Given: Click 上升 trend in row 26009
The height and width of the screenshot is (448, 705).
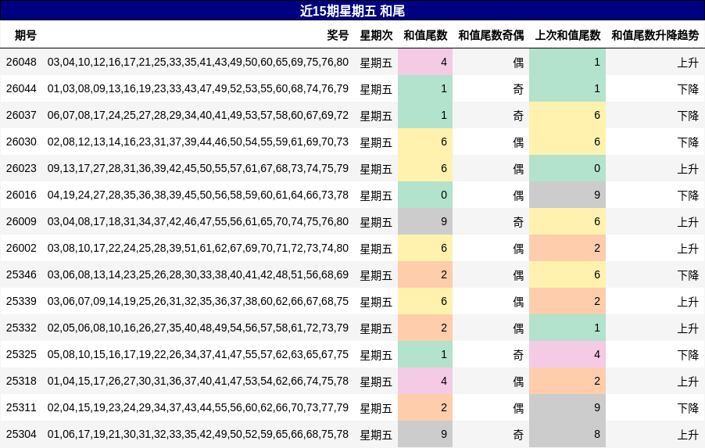Looking at the screenshot, I should click(689, 222).
